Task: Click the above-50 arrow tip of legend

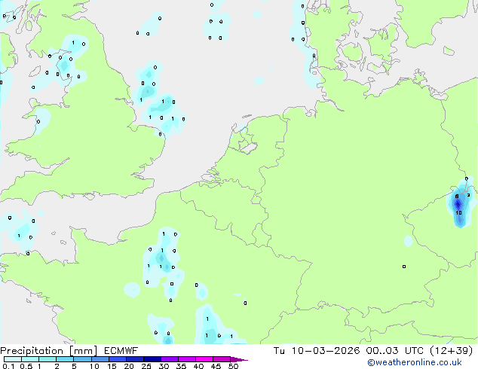Action: coord(239,359)
